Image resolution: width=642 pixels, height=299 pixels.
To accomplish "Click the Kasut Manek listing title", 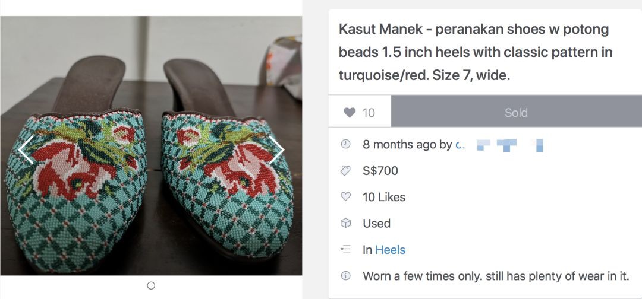I will 475,52.
